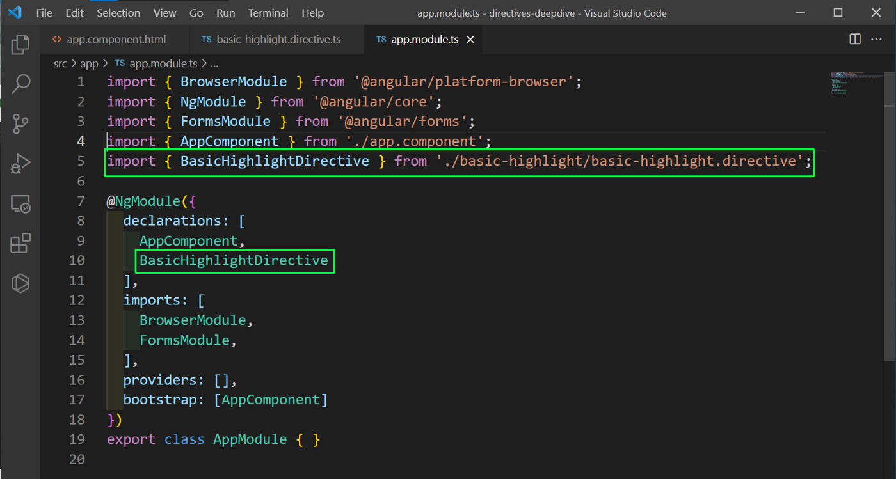Click the @NgModule decorator on line 7
896x479 pixels.
tap(144, 201)
